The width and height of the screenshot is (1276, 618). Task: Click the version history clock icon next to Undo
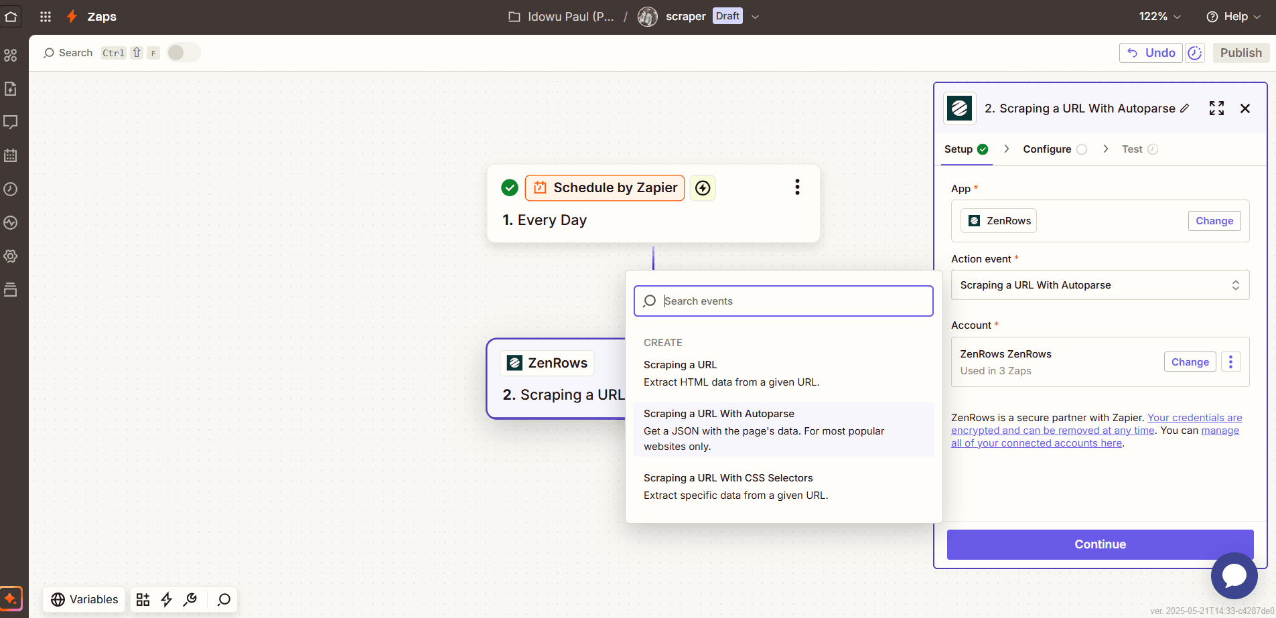[1195, 53]
